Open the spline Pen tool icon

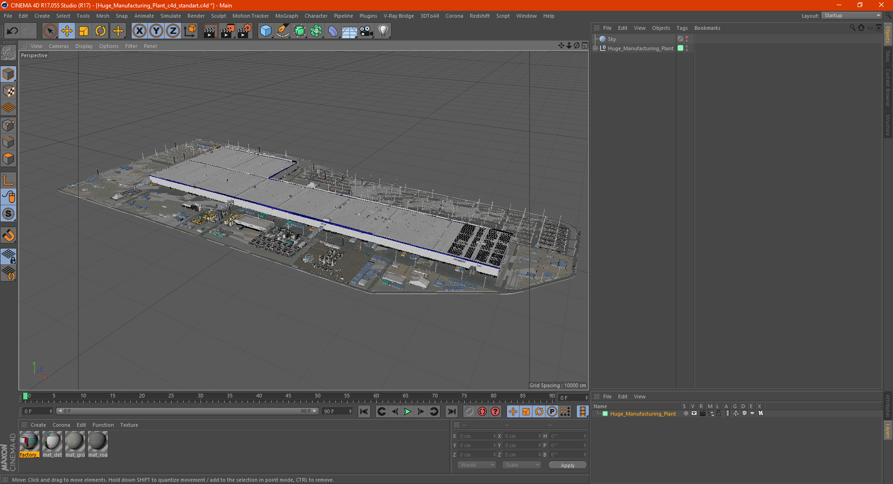point(283,31)
